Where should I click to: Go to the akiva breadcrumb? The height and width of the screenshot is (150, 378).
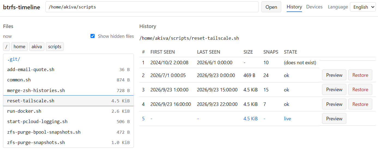point(37,47)
